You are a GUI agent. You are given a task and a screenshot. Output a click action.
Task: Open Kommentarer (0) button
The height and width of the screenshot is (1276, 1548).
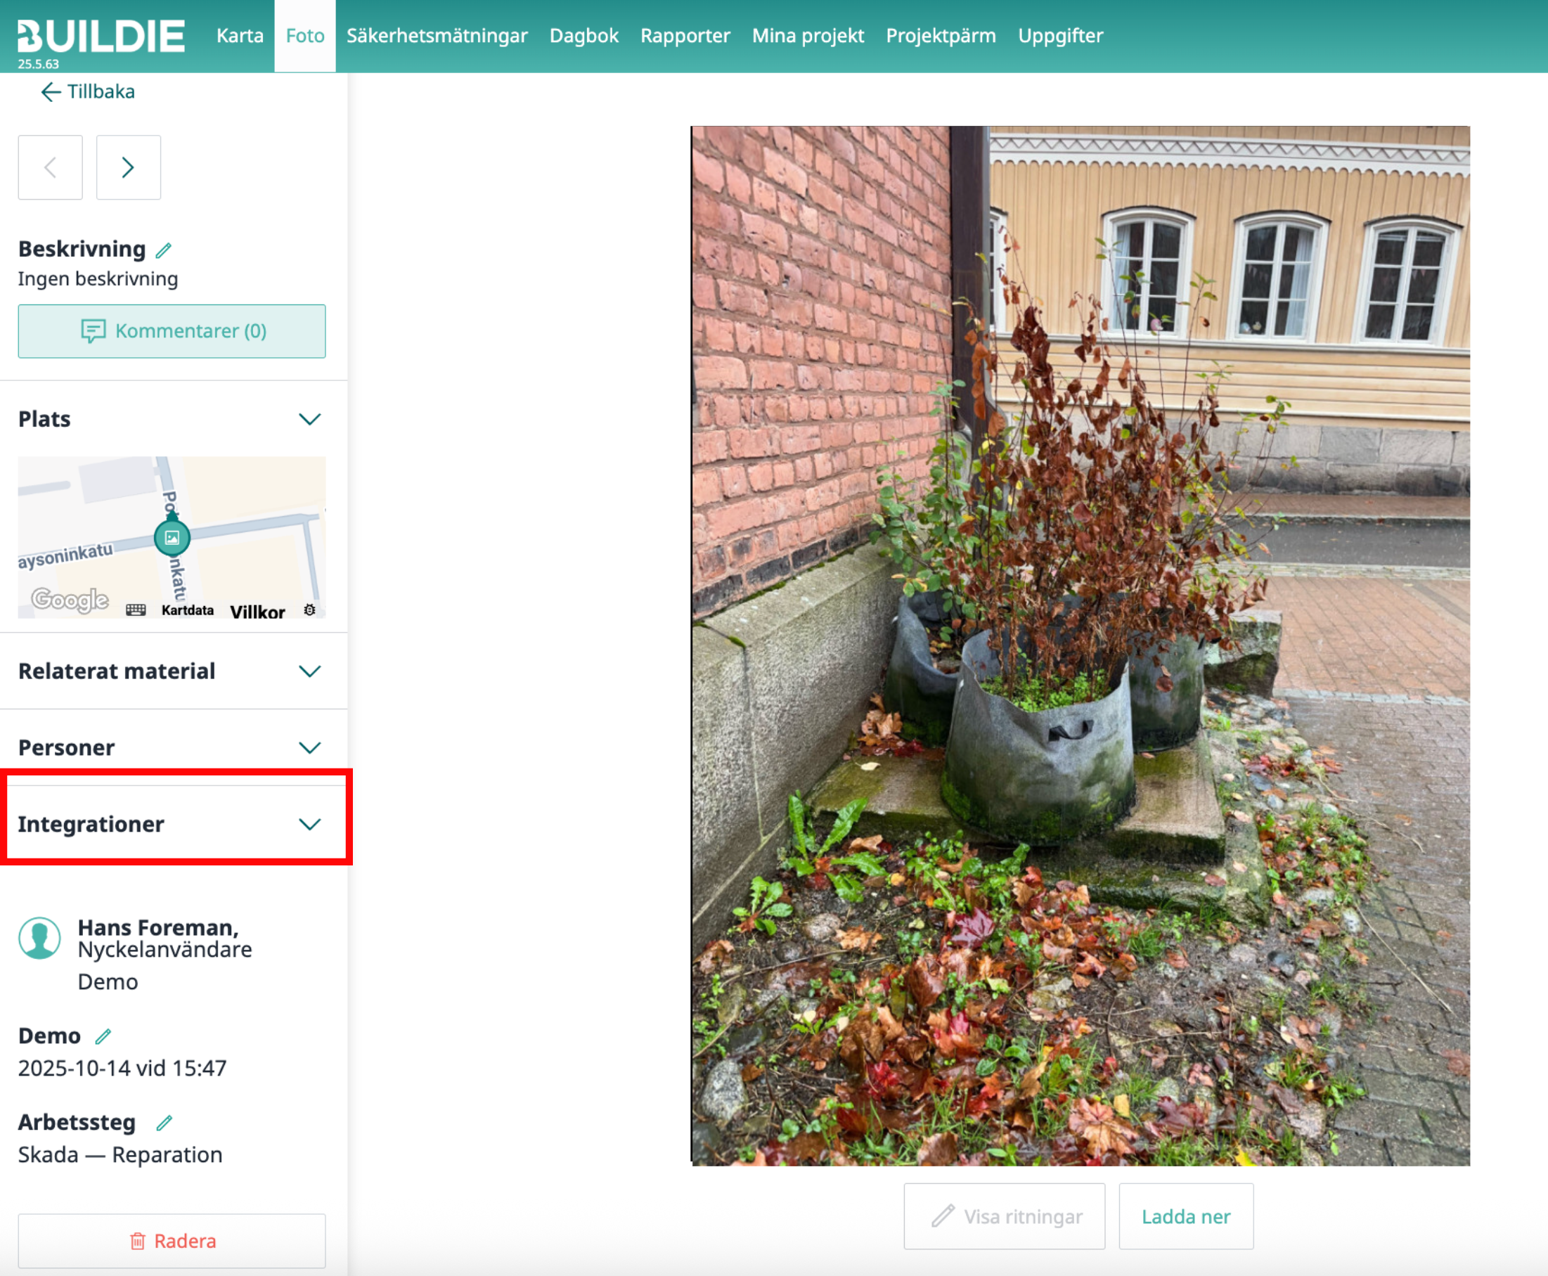(x=172, y=330)
